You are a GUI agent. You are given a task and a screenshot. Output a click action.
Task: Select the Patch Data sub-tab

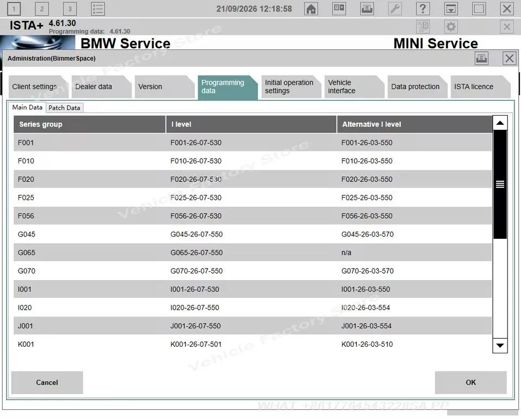tap(64, 107)
